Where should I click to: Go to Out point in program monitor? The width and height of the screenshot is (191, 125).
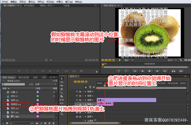(165, 71)
